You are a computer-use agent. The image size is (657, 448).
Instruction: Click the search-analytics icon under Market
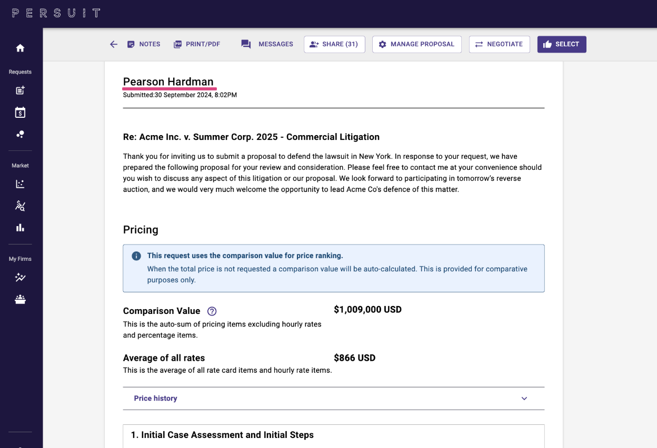(x=20, y=206)
